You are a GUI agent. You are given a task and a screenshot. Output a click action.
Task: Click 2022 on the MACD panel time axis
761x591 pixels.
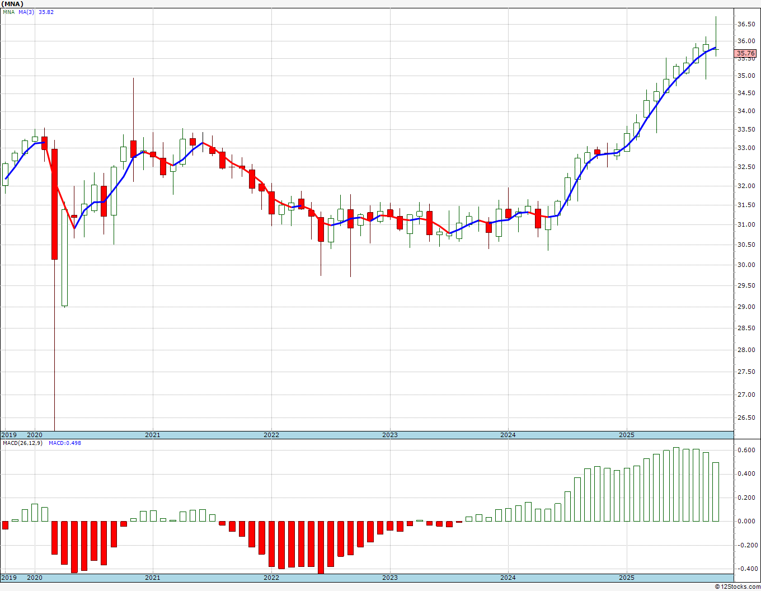271,578
